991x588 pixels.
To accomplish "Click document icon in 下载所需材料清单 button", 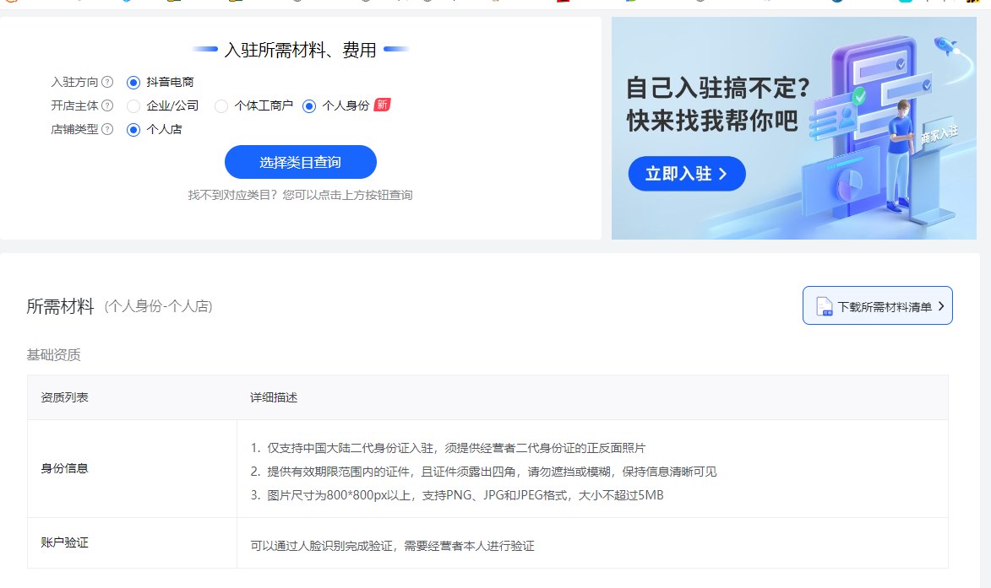I will [824, 306].
